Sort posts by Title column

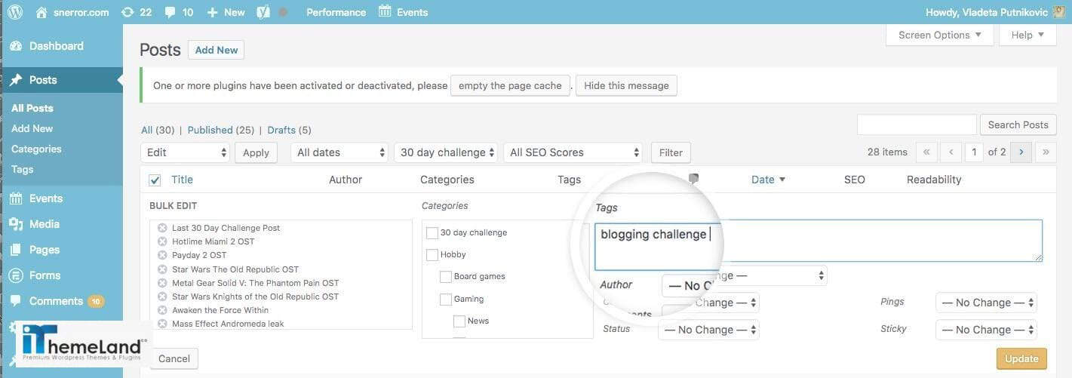click(182, 180)
